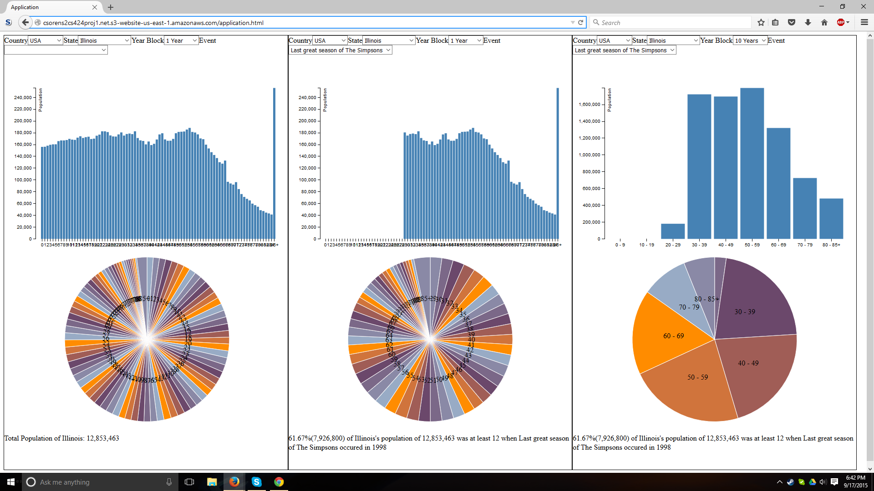This screenshot has height=491, width=874.
Task: Open File Explorer from the taskbar
Action: click(212, 482)
